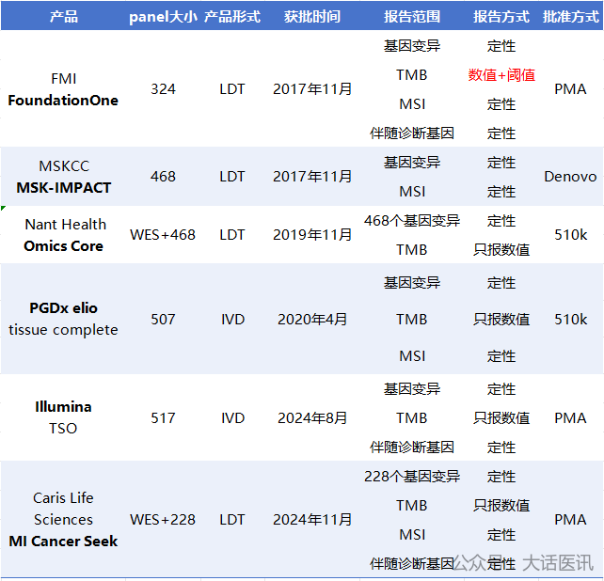Click TMB in the MI Cancer Seek row

tap(412, 505)
